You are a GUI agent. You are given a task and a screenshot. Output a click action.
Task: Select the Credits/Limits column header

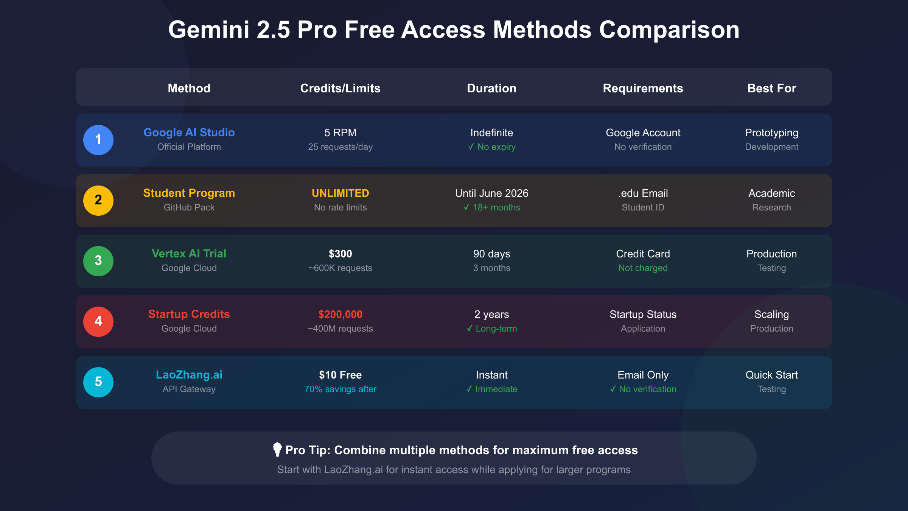coord(340,88)
